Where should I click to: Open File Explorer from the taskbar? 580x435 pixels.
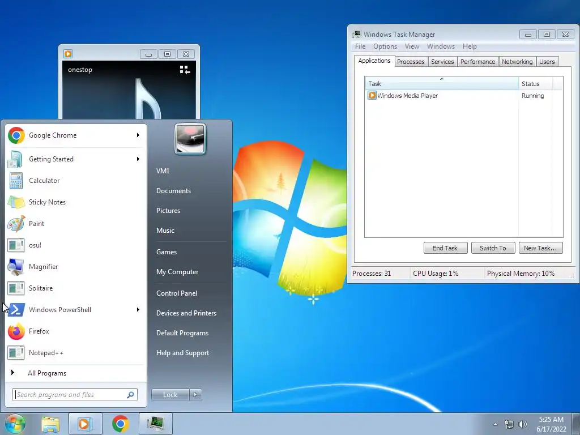[x=50, y=424]
